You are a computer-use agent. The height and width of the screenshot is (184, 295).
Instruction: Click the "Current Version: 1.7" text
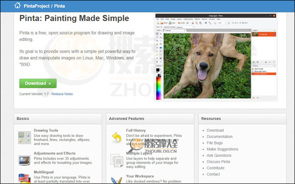pos(34,94)
